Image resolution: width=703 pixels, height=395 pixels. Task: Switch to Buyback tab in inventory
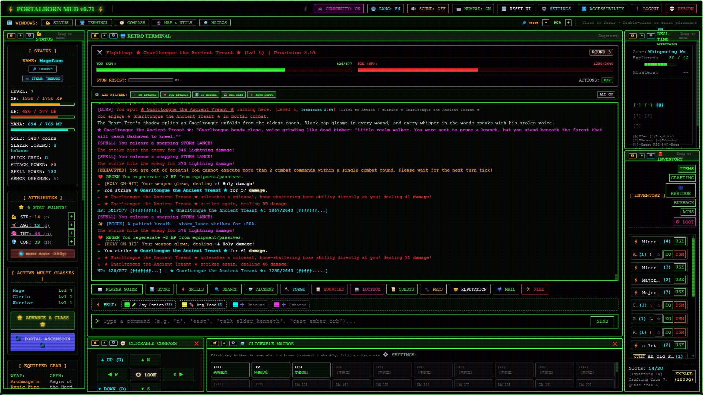(x=684, y=203)
